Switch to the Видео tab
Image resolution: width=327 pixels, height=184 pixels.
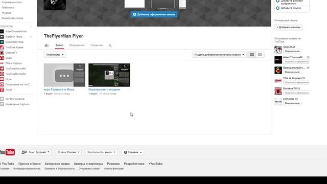(59, 45)
